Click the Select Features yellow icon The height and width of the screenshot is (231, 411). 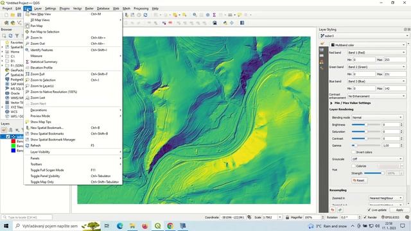pyautogui.click(x=175, y=15)
